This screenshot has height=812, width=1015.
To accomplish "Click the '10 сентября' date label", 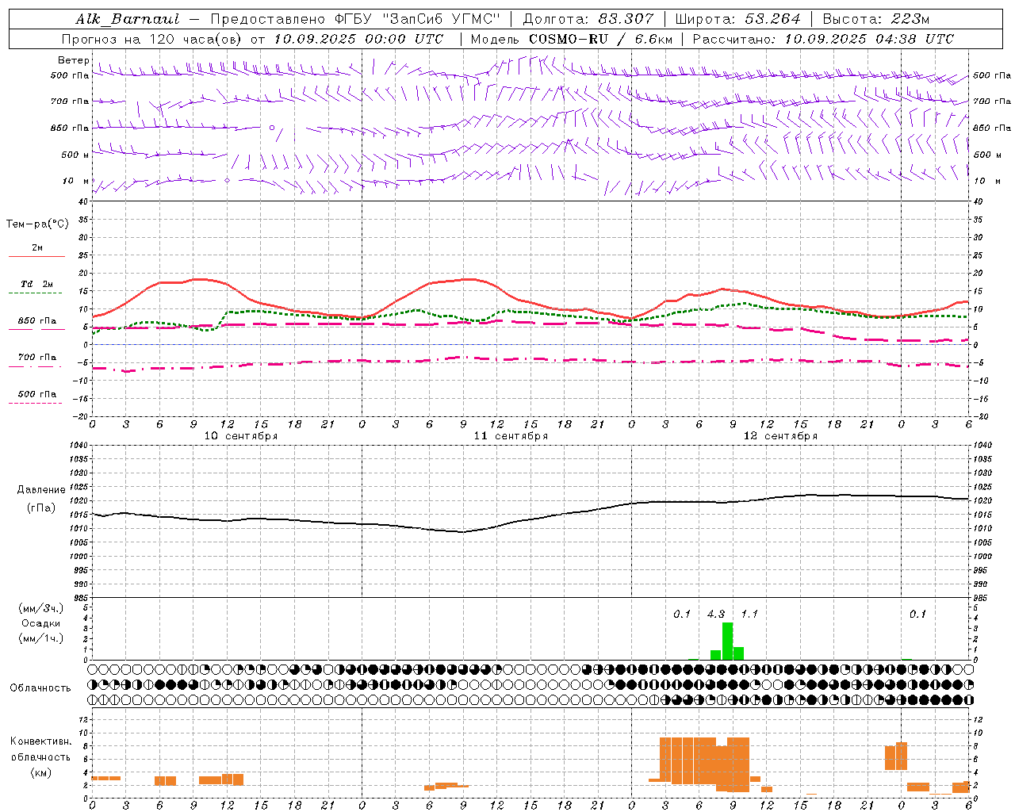I will [x=241, y=436].
